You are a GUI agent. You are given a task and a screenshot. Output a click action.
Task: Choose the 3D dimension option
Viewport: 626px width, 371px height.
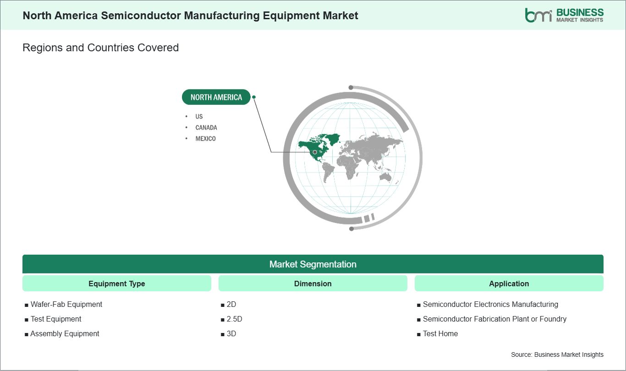(x=231, y=333)
